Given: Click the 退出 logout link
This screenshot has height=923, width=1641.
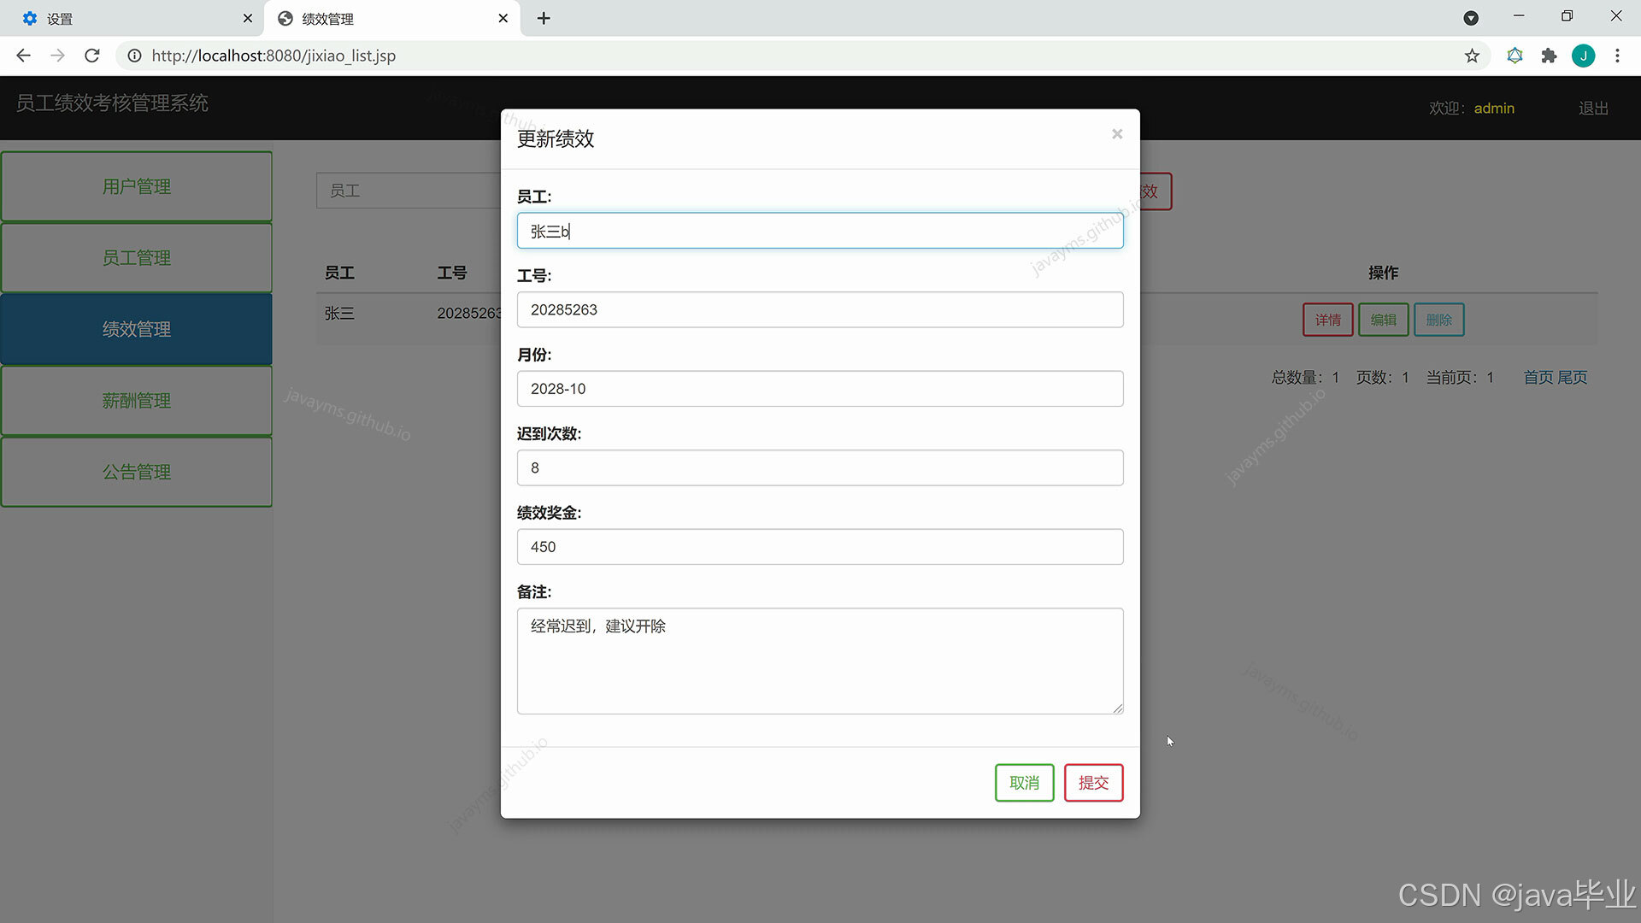Looking at the screenshot, I should tap(1593, 109).
